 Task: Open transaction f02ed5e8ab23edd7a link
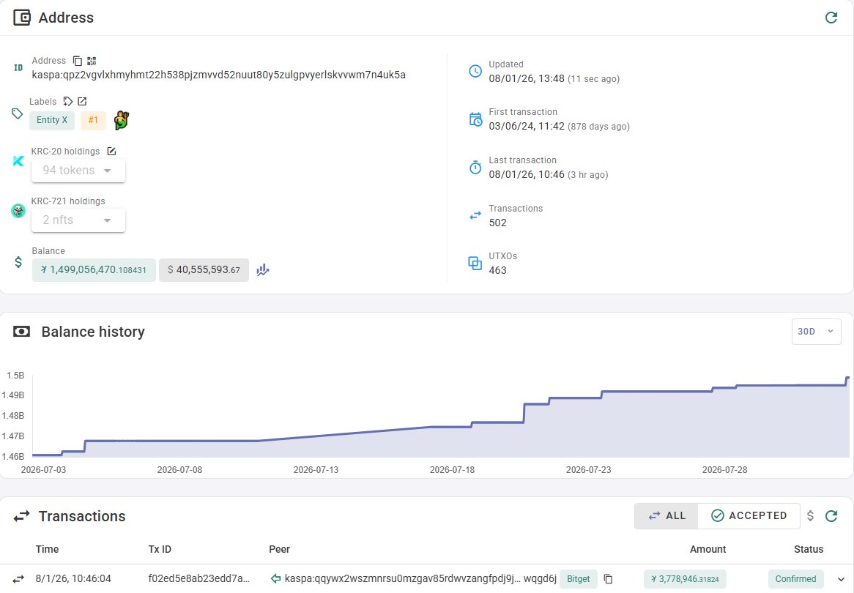(198, 578)
